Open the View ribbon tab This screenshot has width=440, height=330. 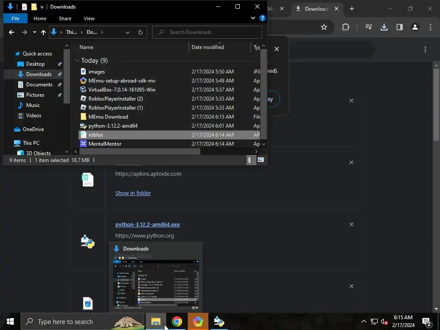click(x=89, y=18)
